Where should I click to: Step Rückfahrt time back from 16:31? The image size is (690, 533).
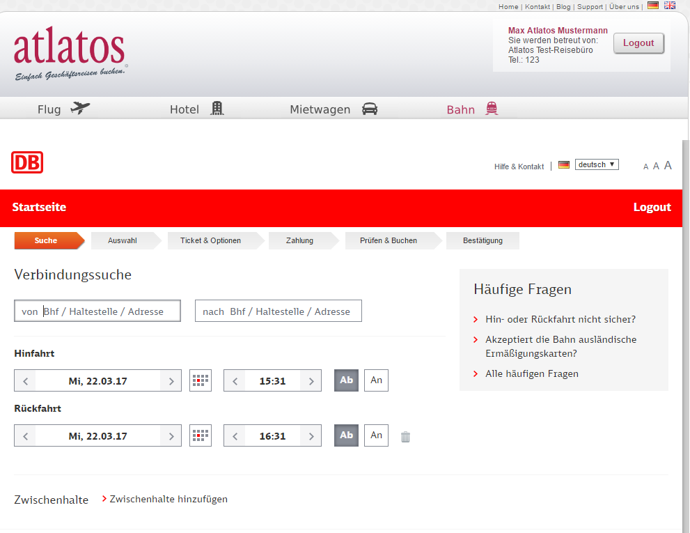235,436
